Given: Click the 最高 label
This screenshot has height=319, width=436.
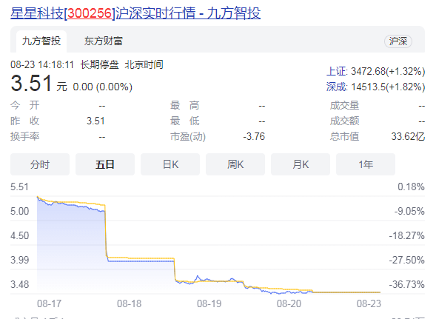Looking at the screenshot, I should click(x=184, y=105).
